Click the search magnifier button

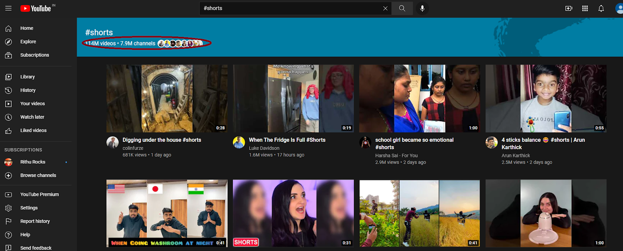click(402, 8)
